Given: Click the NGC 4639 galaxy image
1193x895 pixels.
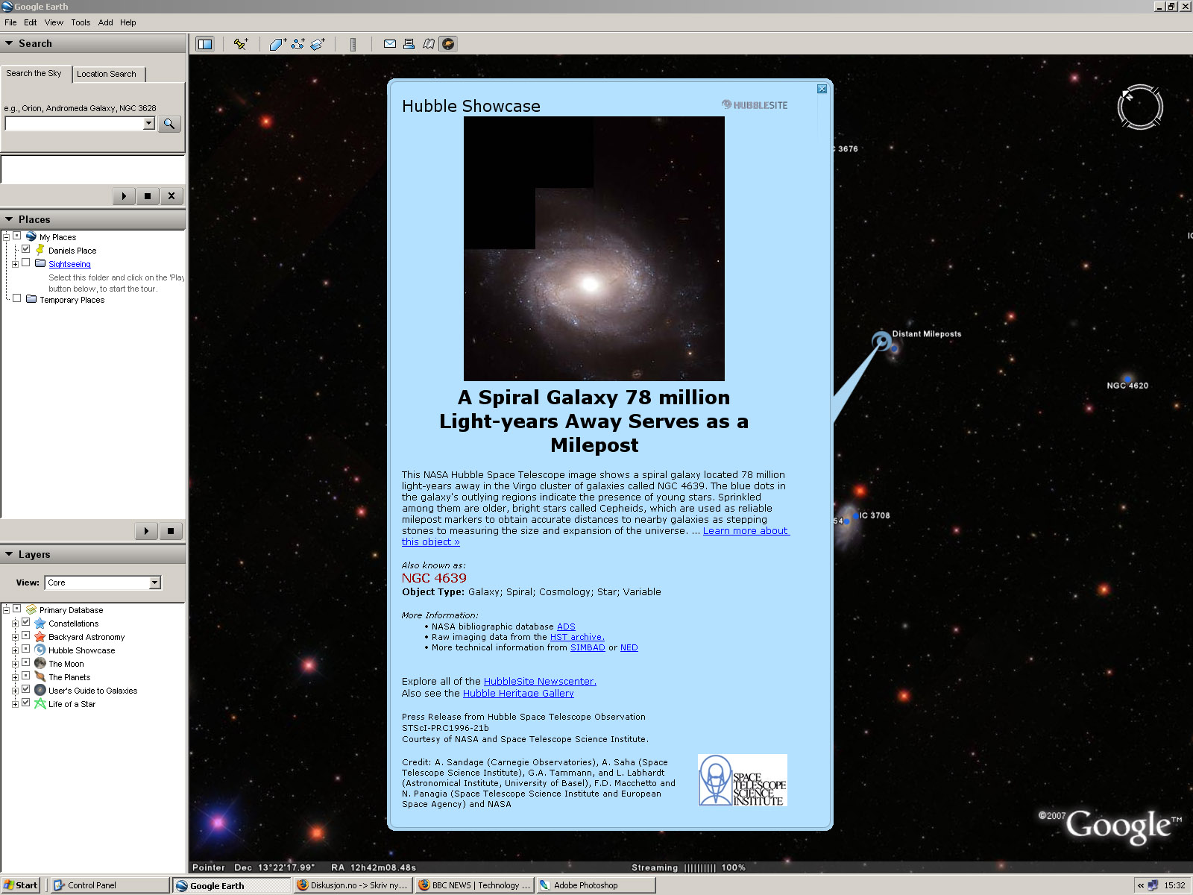Looking at the screenshot, I should (594, 248).
